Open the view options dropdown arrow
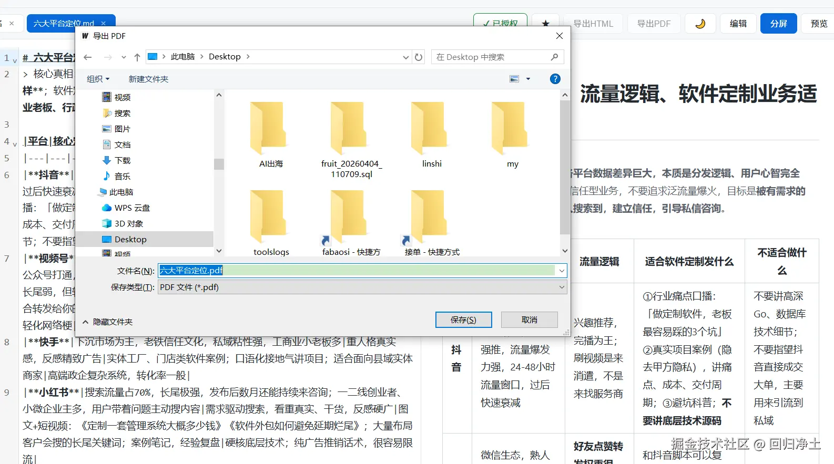The image size is (834, 464). (x=528, y=79)
